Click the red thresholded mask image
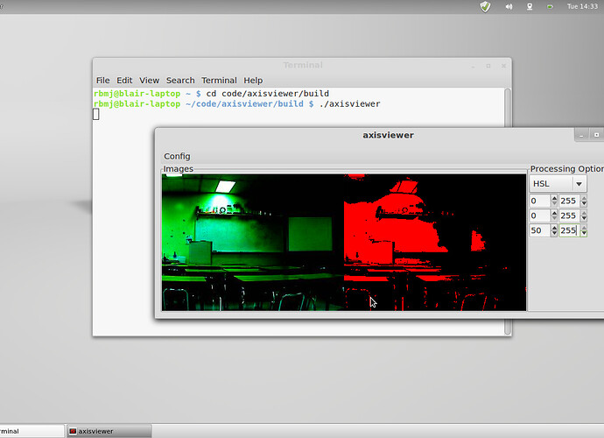 435,243
